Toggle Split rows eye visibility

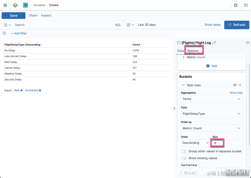235,85
